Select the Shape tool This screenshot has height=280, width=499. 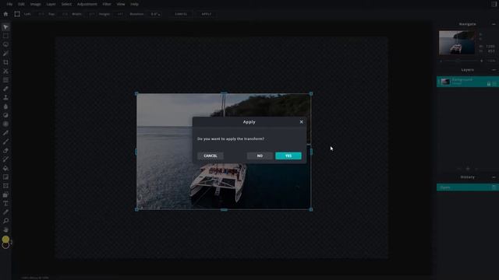pos(5,194)
